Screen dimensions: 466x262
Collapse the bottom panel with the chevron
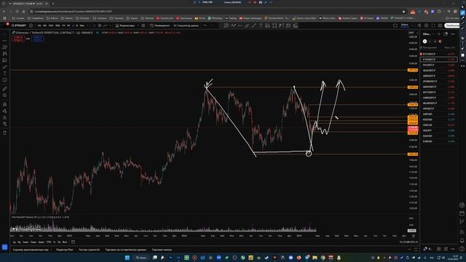pos(409,250)
